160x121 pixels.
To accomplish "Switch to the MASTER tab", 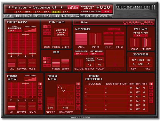I will [x=88, y=16].
